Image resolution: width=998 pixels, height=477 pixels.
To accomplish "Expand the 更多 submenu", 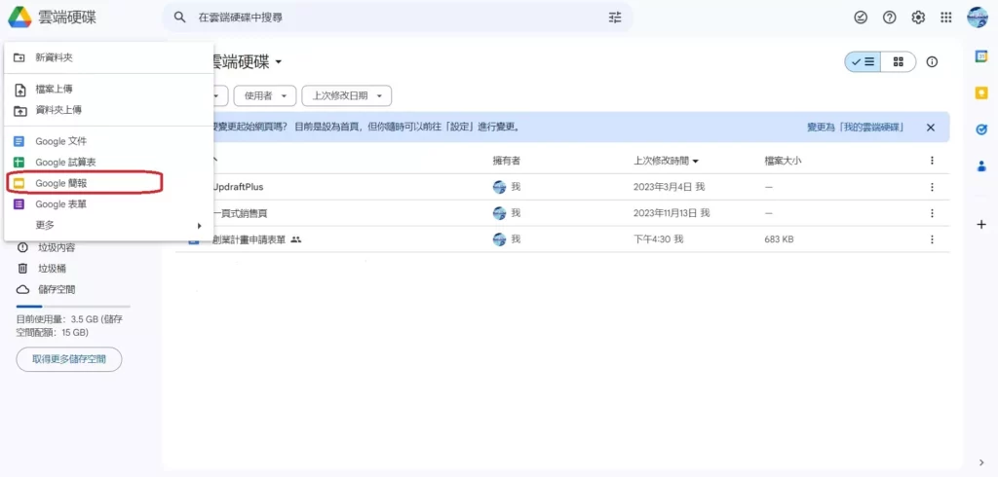I will tap(109, 225).
